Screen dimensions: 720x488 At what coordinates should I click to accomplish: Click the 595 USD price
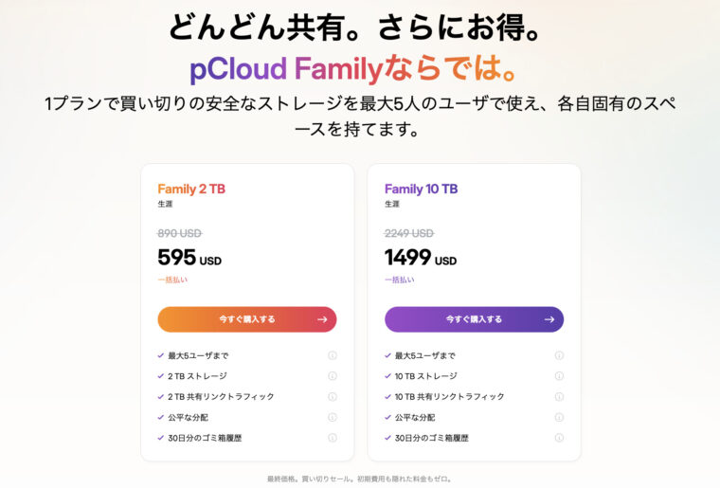click(x=189, y=258)
